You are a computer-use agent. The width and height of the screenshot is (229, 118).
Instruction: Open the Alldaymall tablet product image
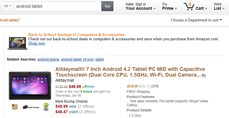pos(30,85)
